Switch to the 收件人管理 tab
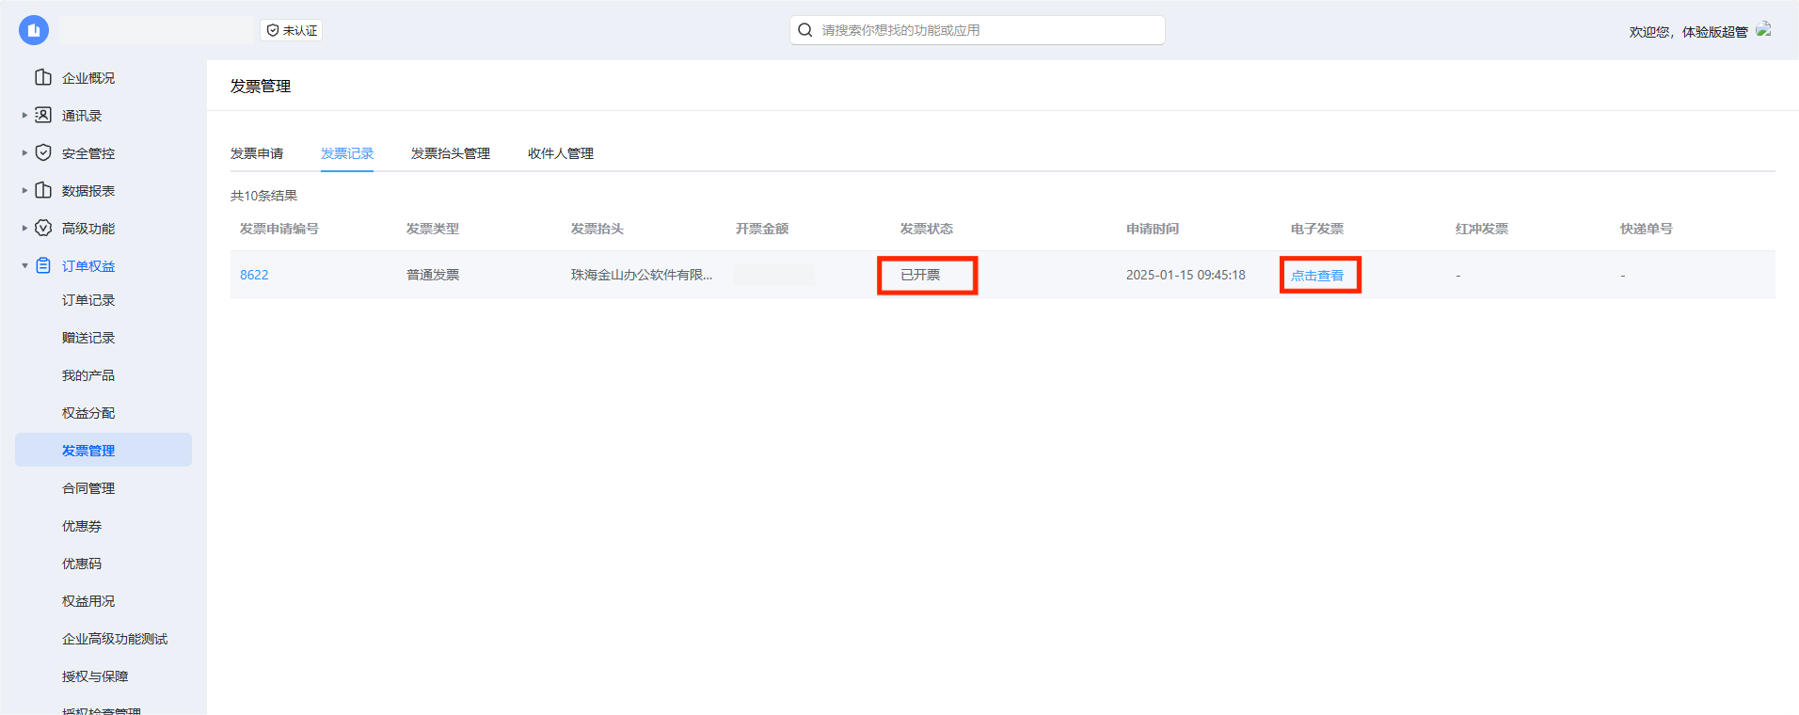 (560, 153)
